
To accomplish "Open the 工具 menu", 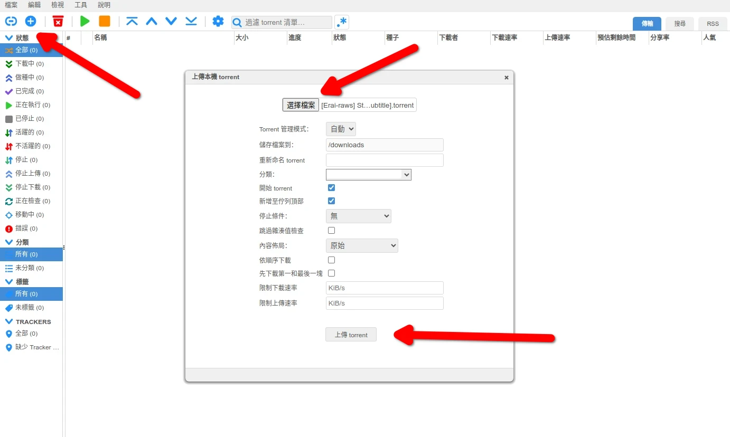I will [81, 5].
